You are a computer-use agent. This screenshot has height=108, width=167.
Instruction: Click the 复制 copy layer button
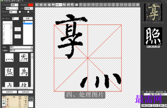(x=161, y=105)
